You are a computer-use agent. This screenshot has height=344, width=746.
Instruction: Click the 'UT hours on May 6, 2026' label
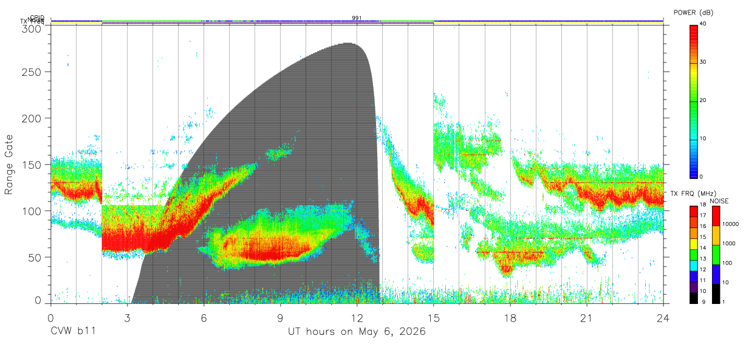[x=357, y=332]
